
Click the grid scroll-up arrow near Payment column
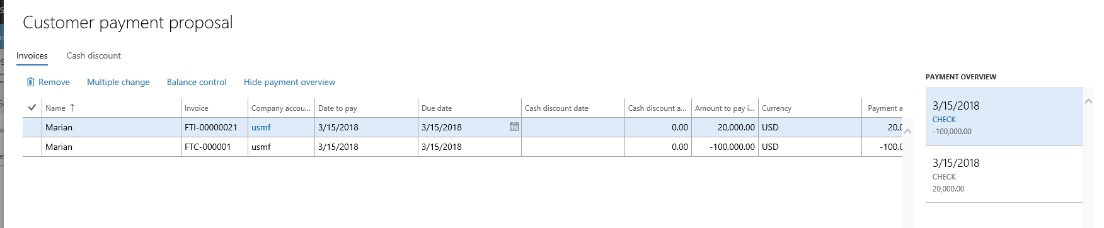[x=907, y=132]
